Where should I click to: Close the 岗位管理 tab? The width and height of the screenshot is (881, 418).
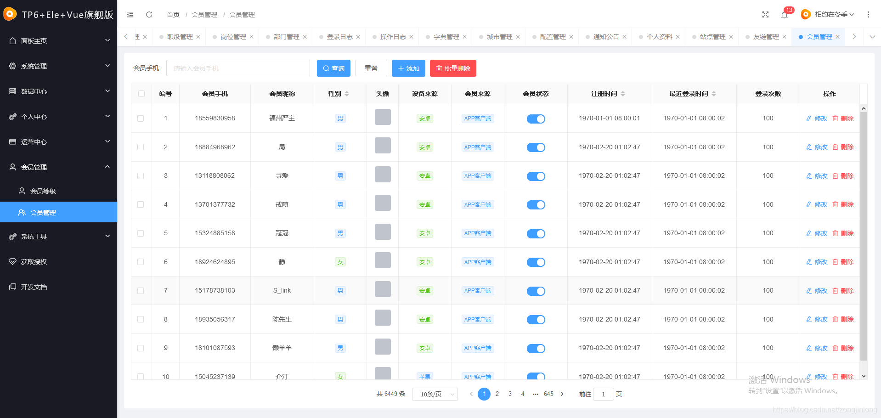252,37
